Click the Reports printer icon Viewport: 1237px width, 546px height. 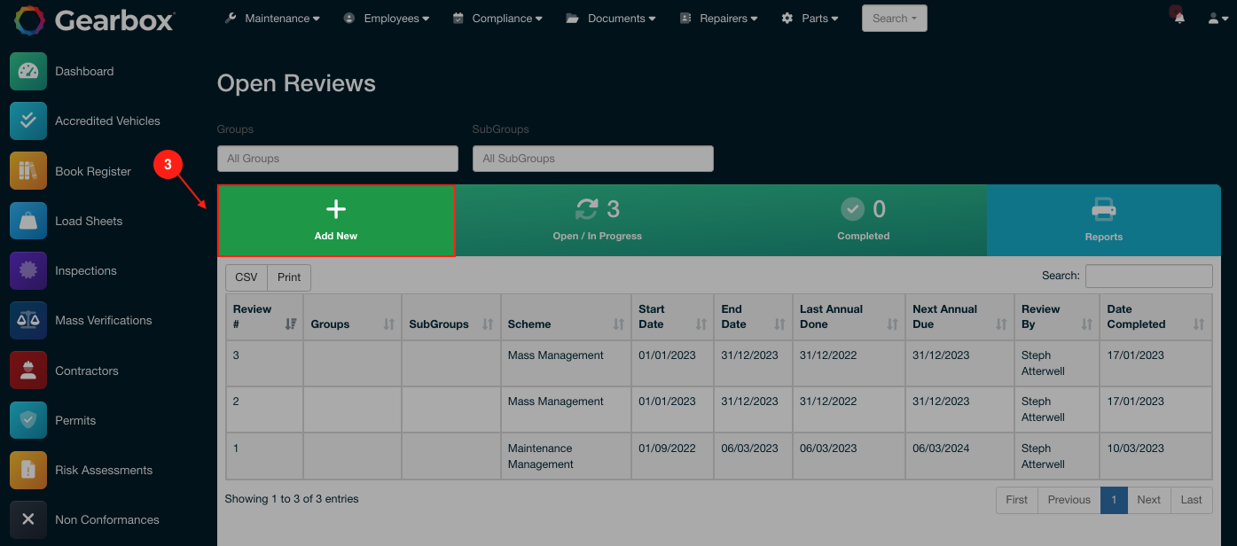tap(1104, 210)
